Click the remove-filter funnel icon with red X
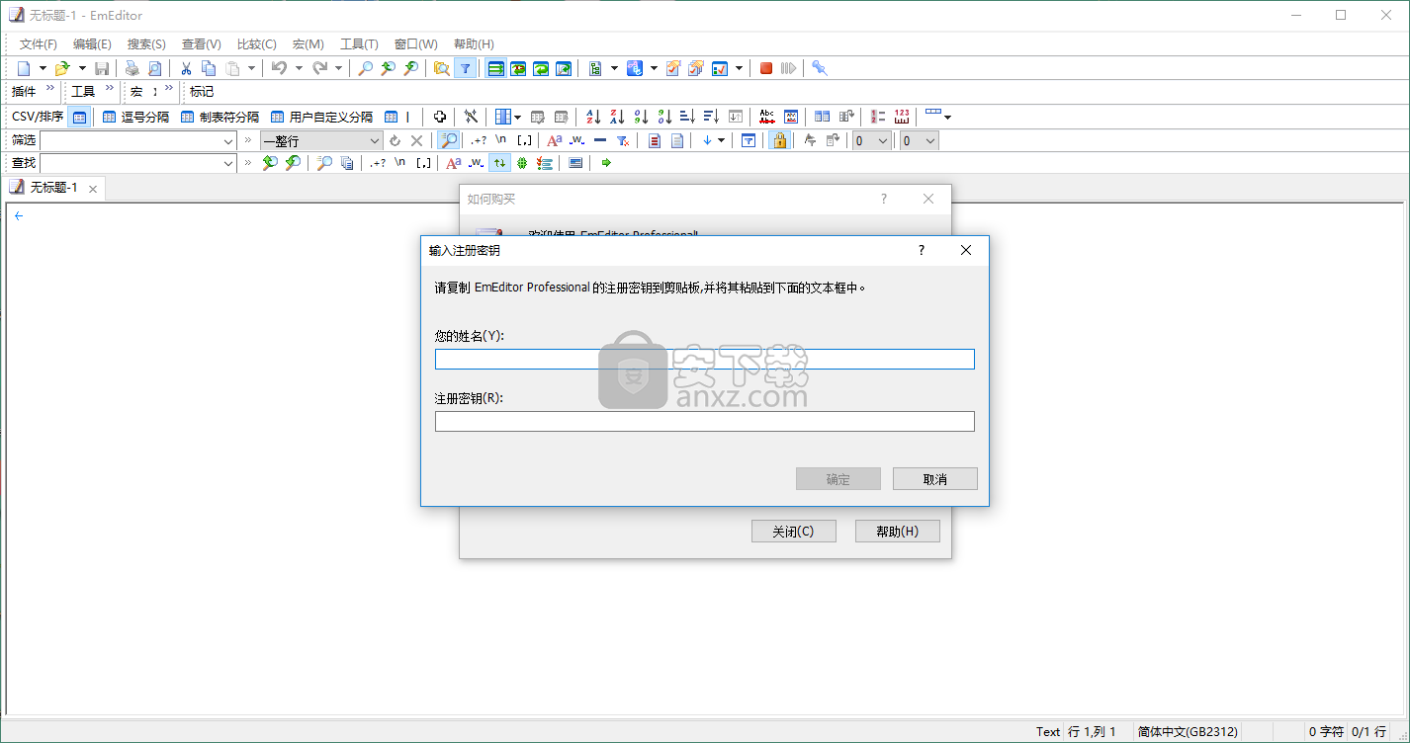1410x743 pixels. [x=623, y=140]
